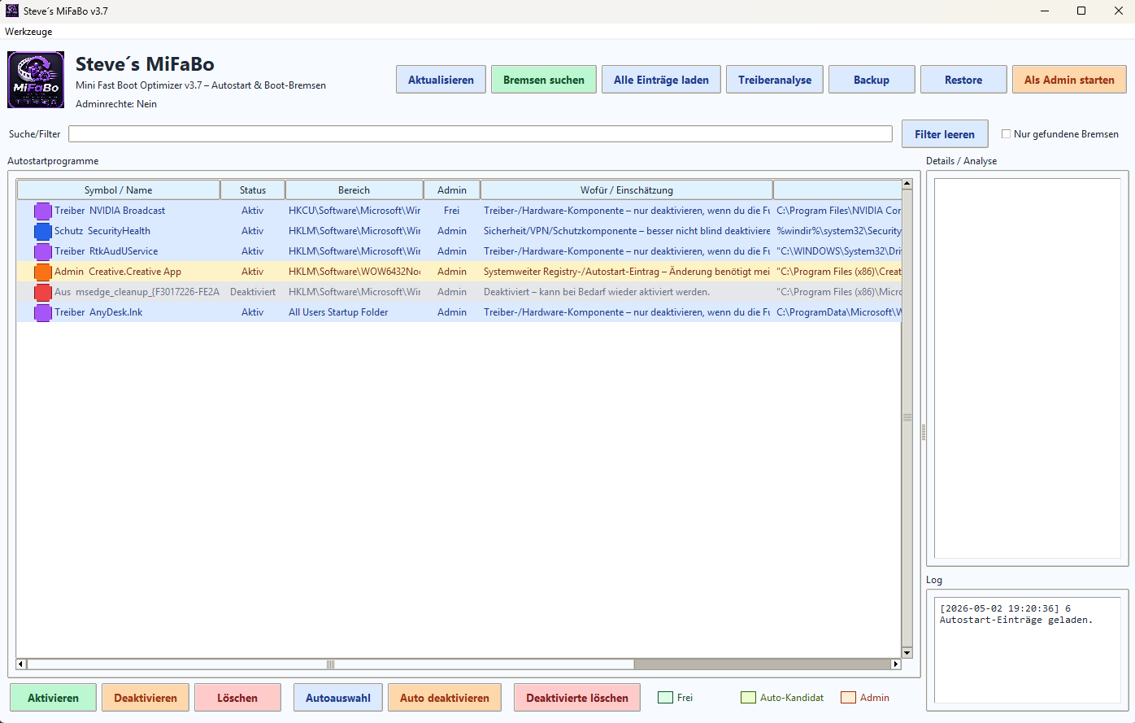The height and width of the screenshot is (723, 1135).
Task: Click the Bremsen suchen button
Action: [x=544, y=80]
